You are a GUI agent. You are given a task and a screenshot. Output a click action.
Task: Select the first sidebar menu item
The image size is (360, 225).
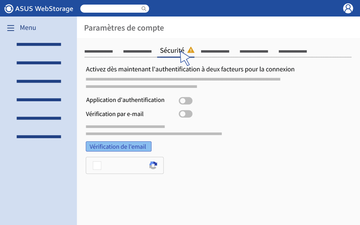pos(39,44)
